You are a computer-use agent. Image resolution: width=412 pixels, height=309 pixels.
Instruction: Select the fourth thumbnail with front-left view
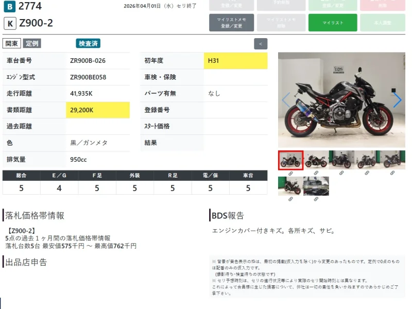(367, 160)
